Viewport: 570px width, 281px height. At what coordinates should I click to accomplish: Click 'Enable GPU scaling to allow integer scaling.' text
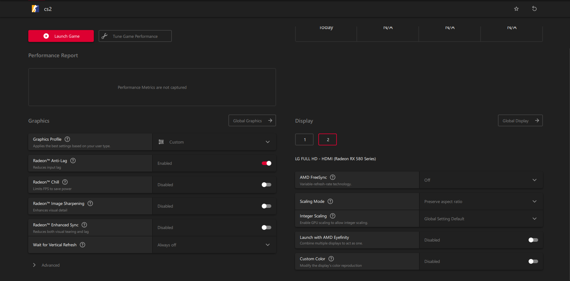click(x=334, y=223)
